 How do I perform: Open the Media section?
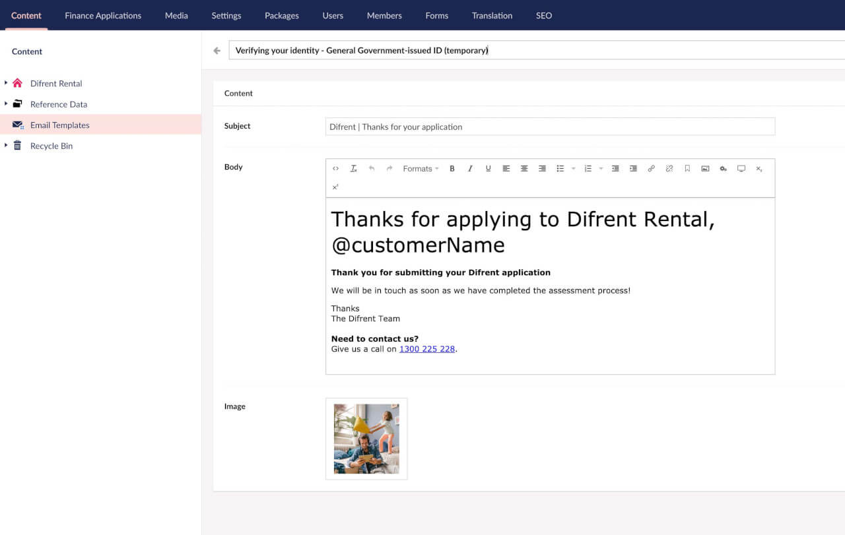176,15
